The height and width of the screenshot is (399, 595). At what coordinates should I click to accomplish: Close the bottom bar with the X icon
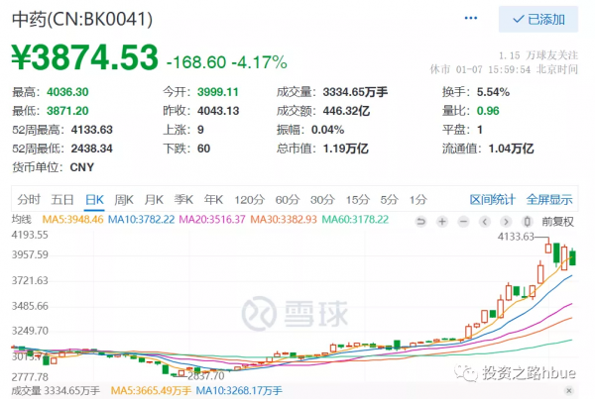point(568,390)
